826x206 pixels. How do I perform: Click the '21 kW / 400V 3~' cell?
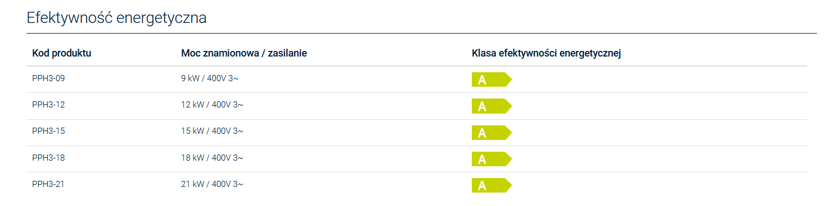(x=212, y=184)
